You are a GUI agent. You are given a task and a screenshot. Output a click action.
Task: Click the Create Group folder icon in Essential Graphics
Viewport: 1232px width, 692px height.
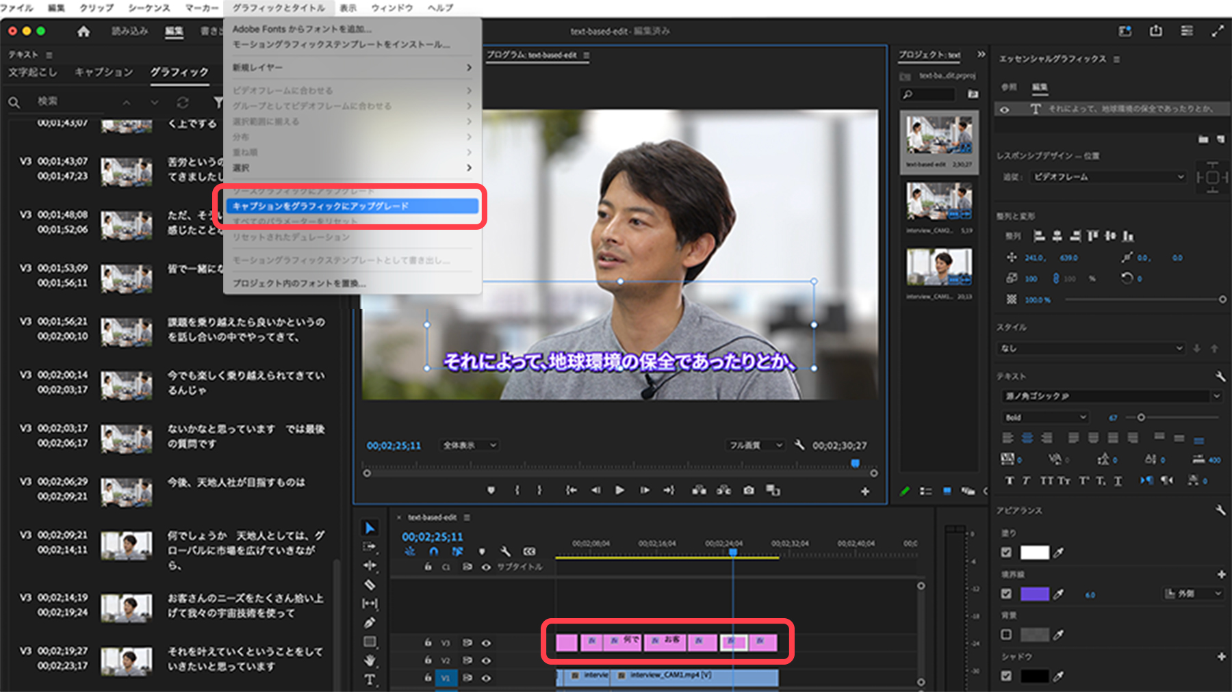[1203, 139]
